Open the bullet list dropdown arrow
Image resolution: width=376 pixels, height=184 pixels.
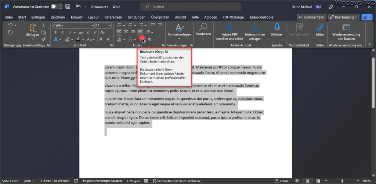124,25
